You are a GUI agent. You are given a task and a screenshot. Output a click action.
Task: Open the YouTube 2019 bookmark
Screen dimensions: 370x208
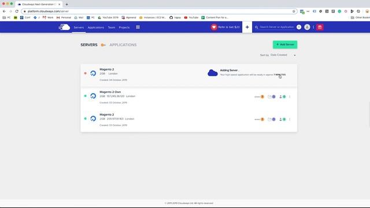pyautogui.click(x=108, y=17)
